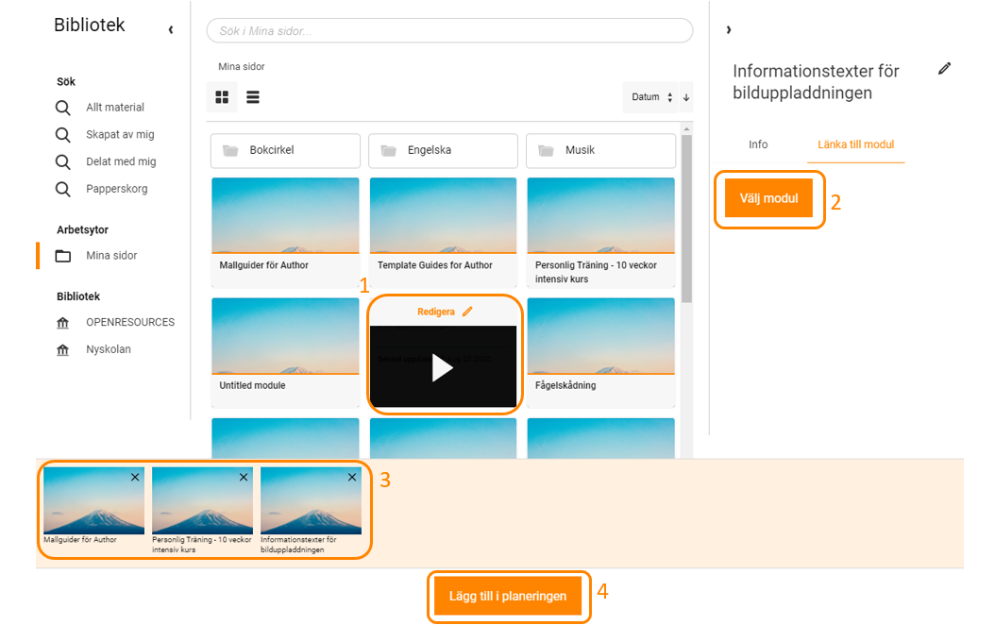Open Delat med mig filter
The image size is (995, 642).
pyautogui.click(x=121, y=161)
